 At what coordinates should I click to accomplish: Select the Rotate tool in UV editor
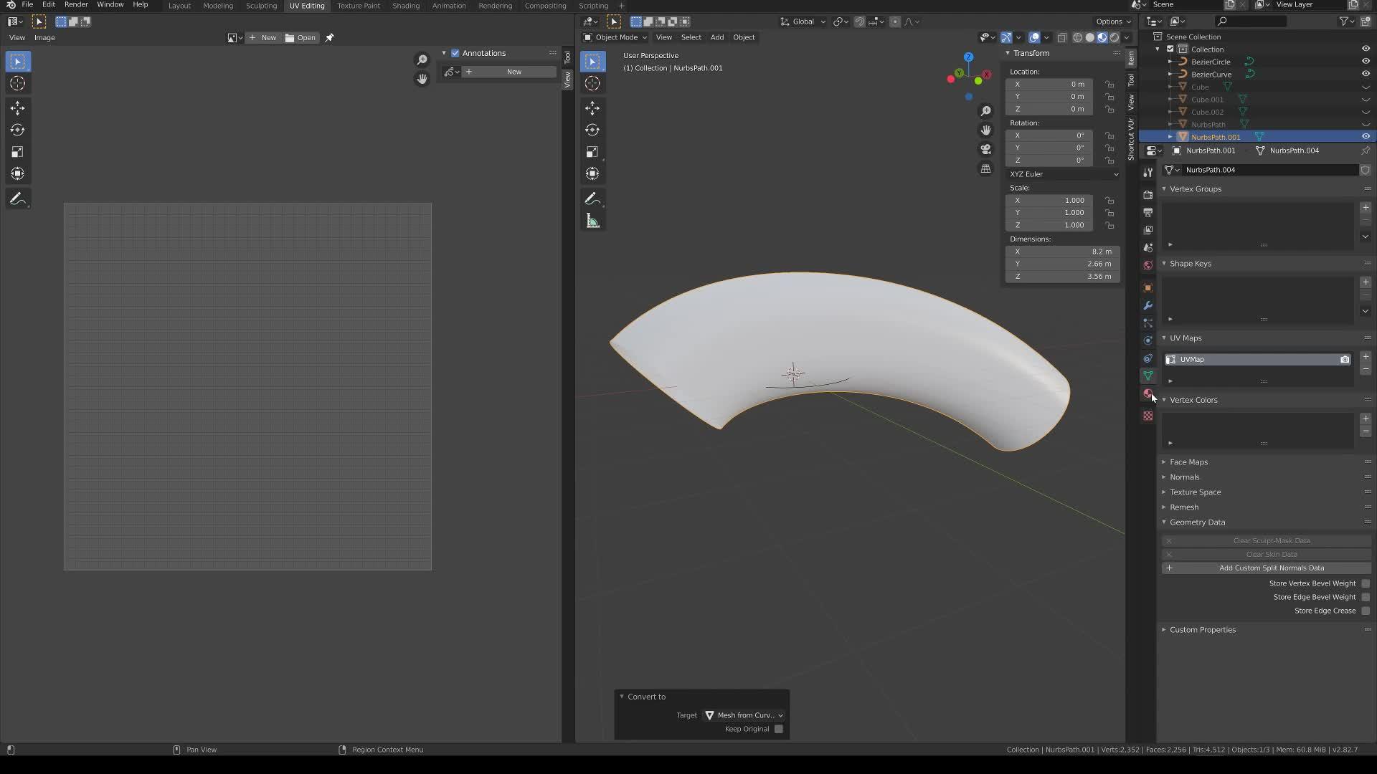[18, 130]
